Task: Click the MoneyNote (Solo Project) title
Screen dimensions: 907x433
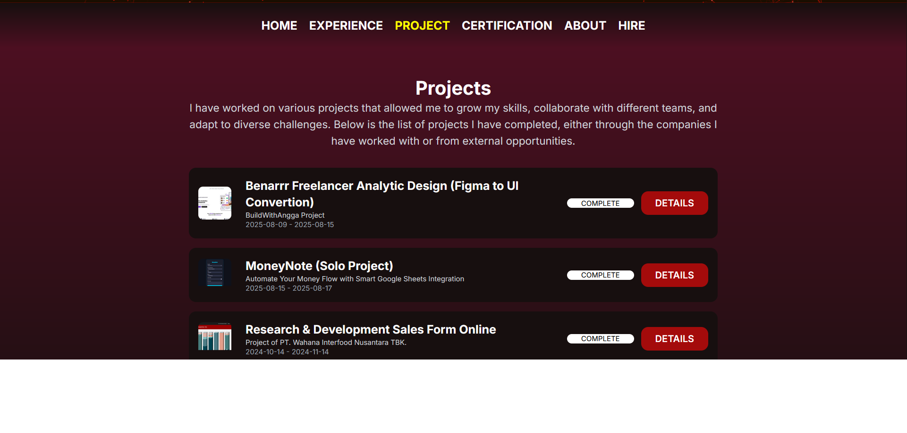Action: coord(319,266)
